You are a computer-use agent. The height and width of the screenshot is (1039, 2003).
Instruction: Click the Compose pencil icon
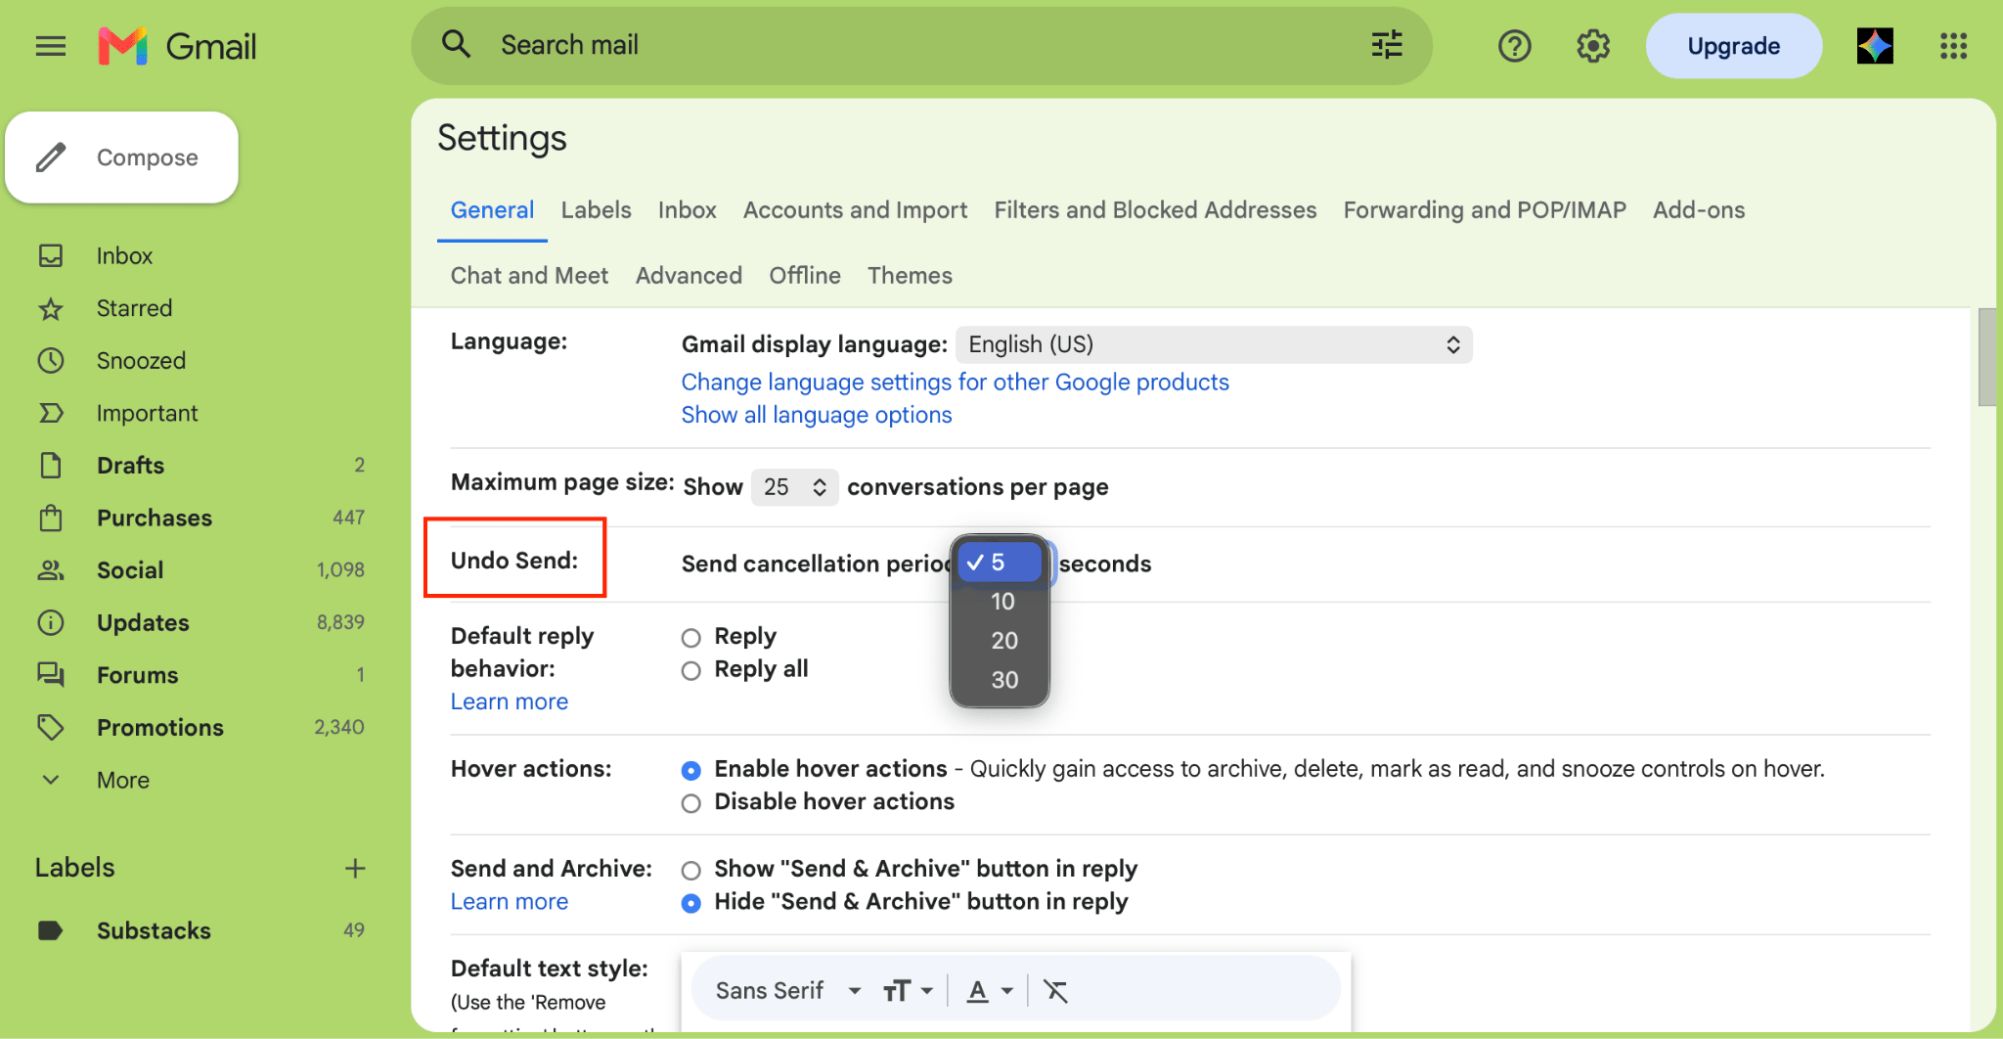coord(51,158)
